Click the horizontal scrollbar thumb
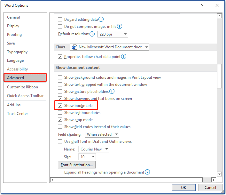The height and width of the screenshot is (195, 226). pos(129,180)
